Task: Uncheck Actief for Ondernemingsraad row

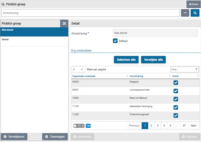Action: pyautogui.click(x=176, y=115)
